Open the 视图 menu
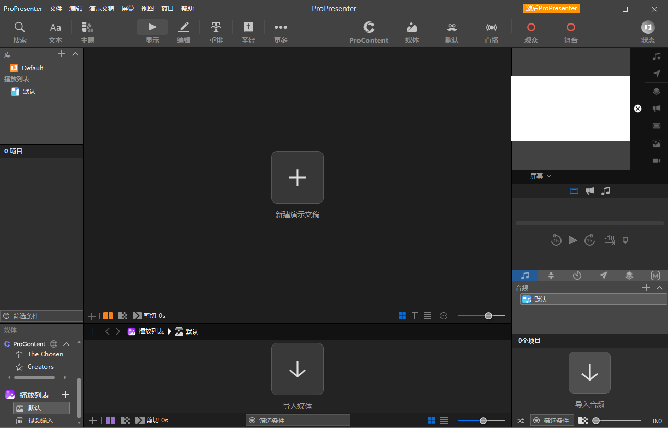Image resolution: width=668 pixels, height=428 pixels. click(x=148, y=9)
